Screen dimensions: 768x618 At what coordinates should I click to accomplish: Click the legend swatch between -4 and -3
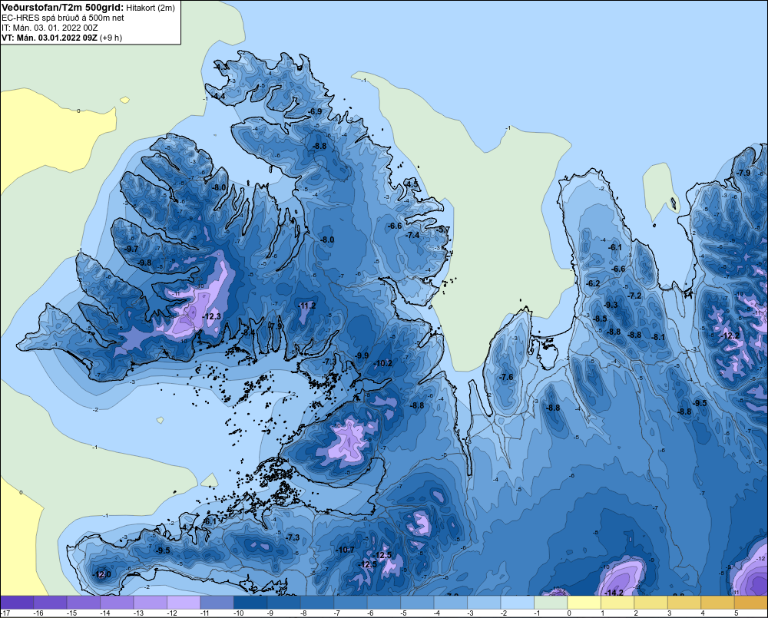tap(451, 603)
